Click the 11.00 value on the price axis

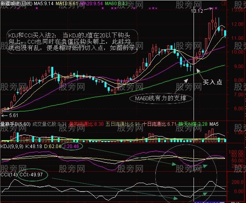(x=237, y=38)
